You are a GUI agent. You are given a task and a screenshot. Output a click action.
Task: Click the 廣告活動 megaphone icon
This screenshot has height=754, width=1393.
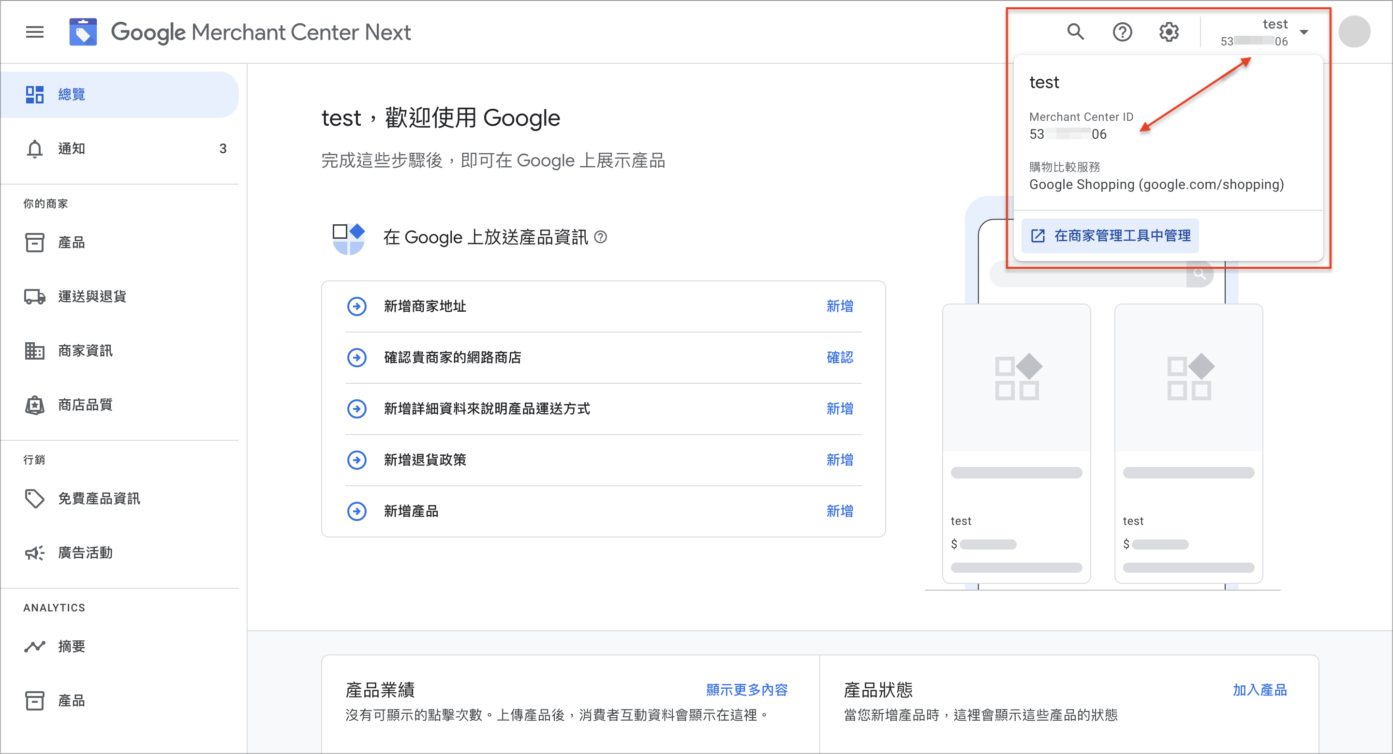pyautogui.click(x=35, y=552)
